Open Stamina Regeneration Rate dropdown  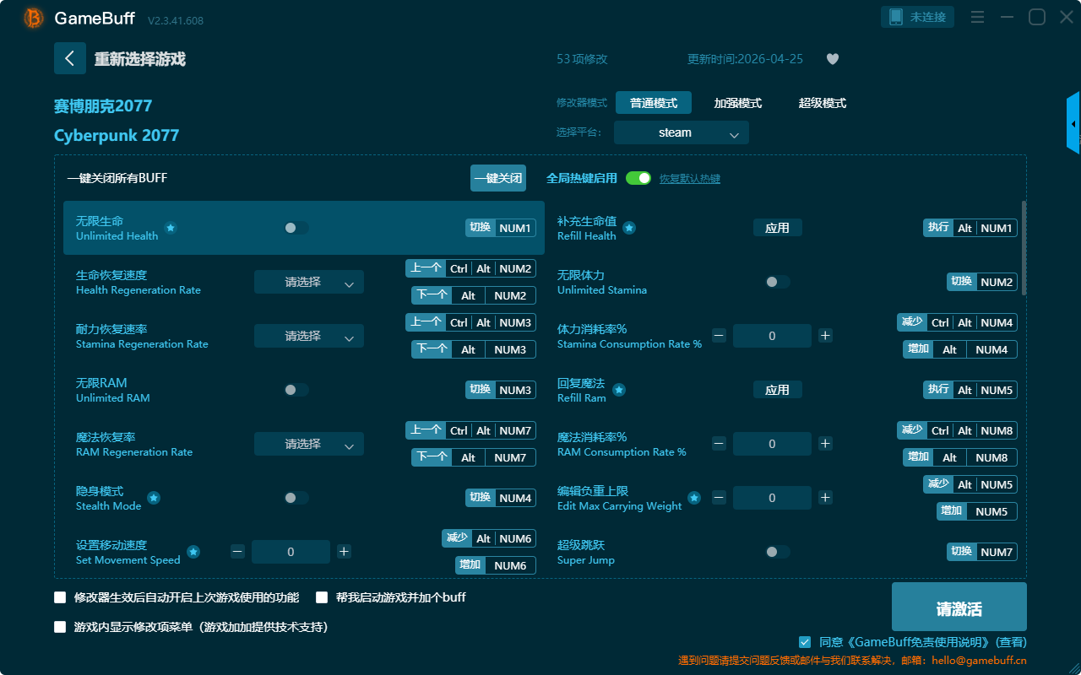[x=309, y=336]
